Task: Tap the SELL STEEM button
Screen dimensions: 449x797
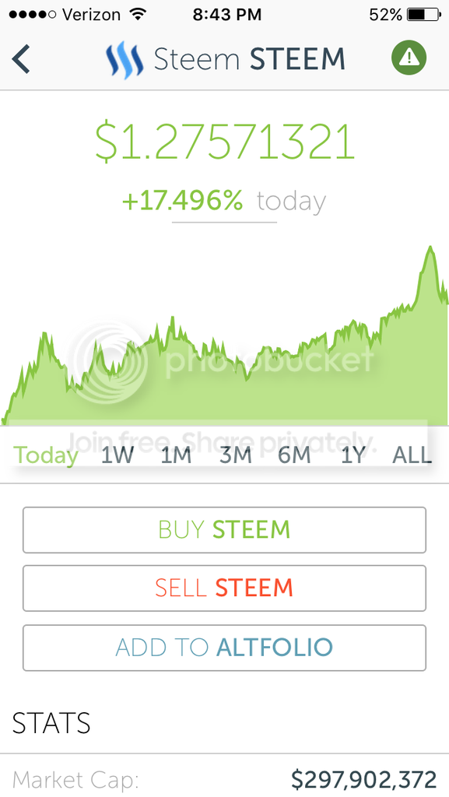Action: coord(224,588)
